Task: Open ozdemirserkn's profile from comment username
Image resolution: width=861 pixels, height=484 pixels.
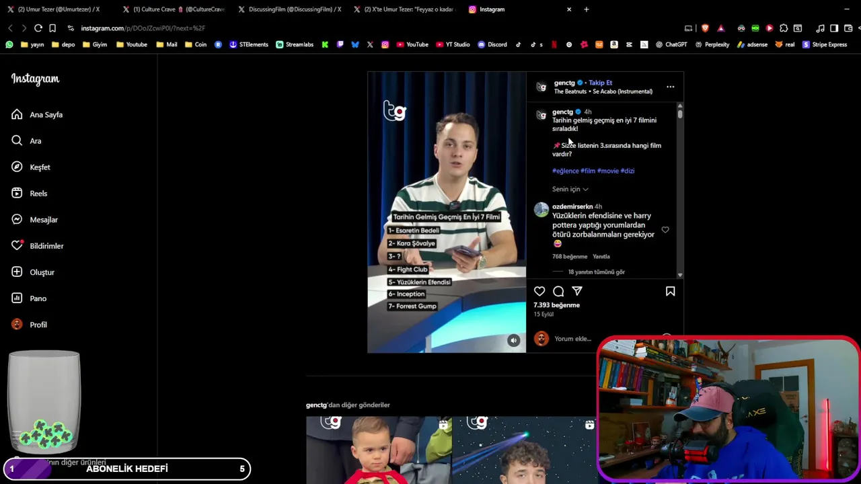Action: pos(572,206)
